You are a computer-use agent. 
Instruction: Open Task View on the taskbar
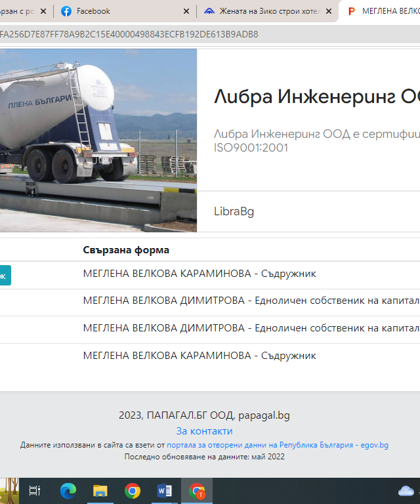tap(35, 491)
